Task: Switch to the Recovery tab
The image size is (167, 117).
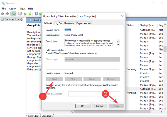Action: (x=69, y=23)
